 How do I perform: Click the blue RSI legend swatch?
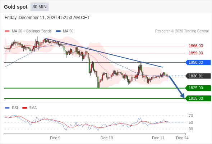(x=7, y=108)
